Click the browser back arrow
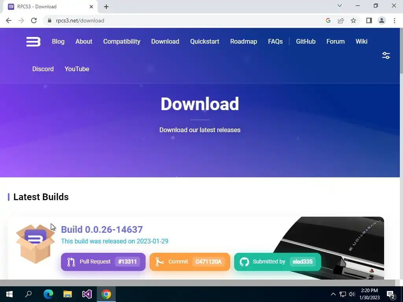 pos(9,20)
